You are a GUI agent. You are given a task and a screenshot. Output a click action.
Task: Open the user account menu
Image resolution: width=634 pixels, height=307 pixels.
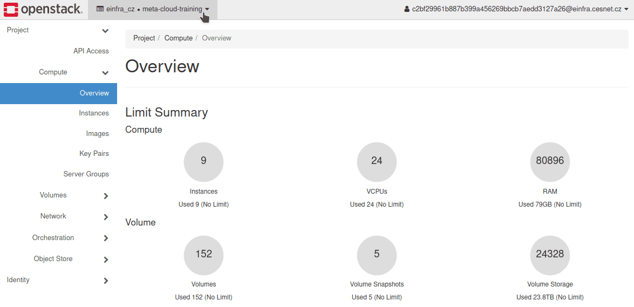tap(516, 9)
